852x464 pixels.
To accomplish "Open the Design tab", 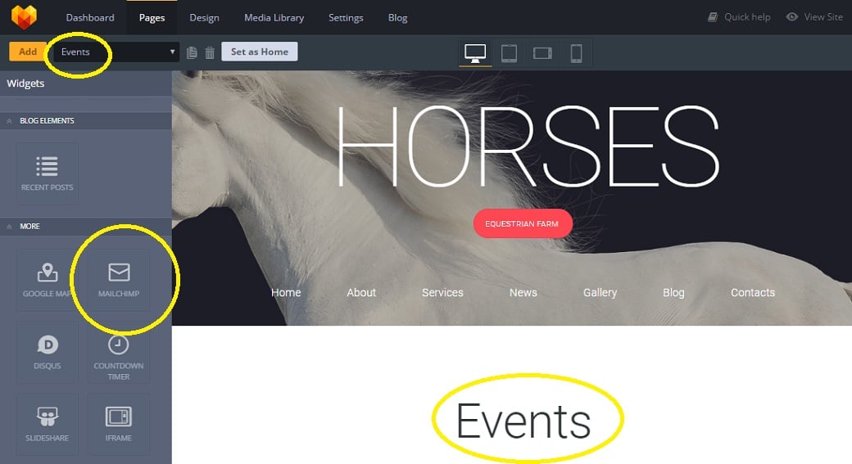I will point(204,17).
